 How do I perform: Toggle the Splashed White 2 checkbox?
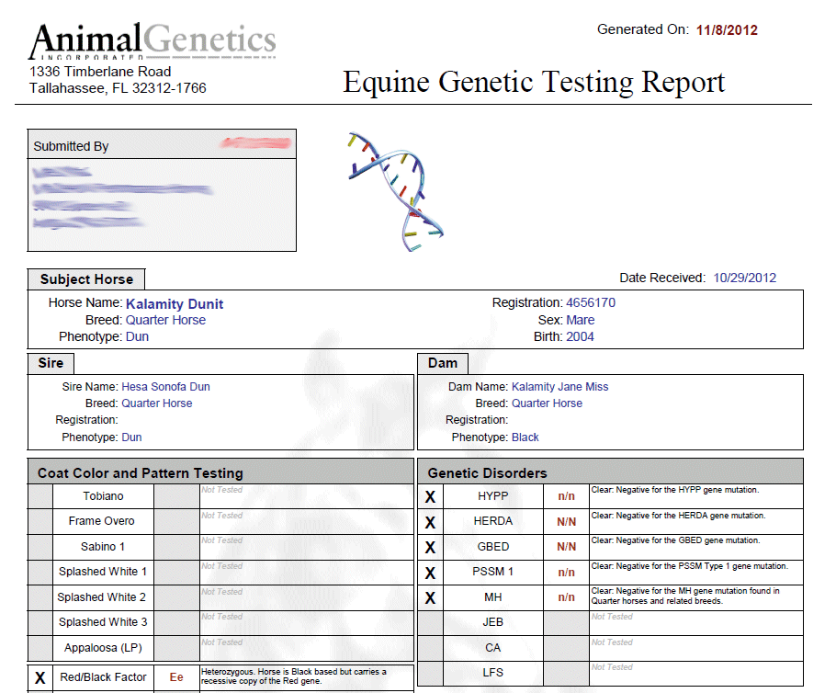[x=40, y=597]
